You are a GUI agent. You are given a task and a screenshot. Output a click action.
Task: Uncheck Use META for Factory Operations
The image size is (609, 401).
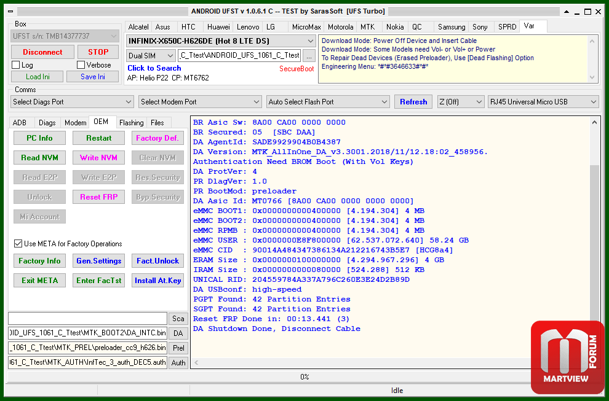18,244
